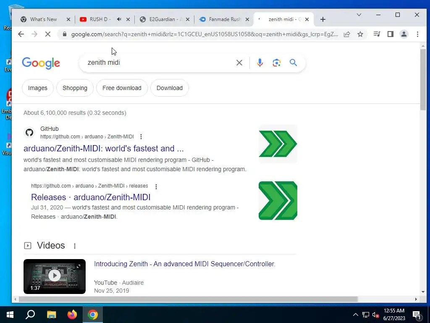Search by image with the lens icon
Screen dimensions: 430x323
pyautogui.click(x=276, y=63)
